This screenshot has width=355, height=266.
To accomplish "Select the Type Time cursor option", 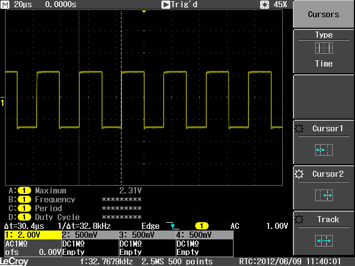I will (323, 52).
